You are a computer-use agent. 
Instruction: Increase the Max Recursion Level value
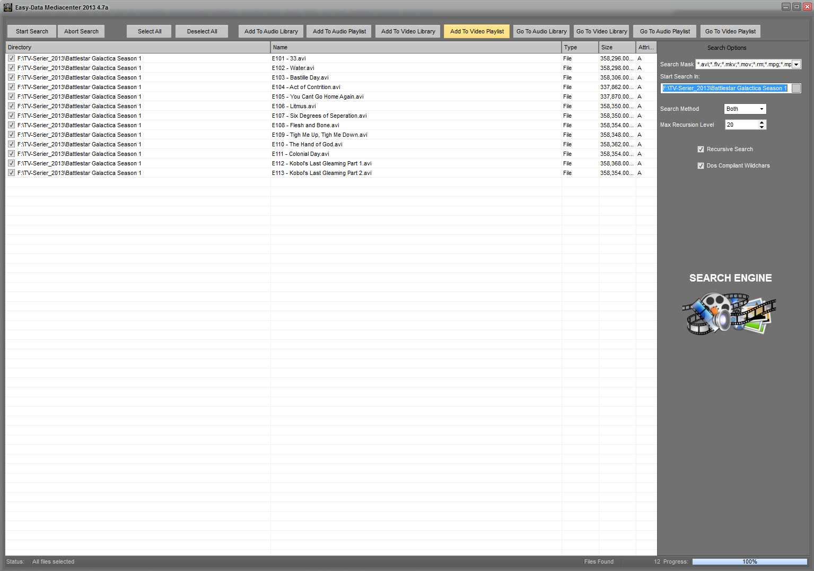tap(762, 122)
